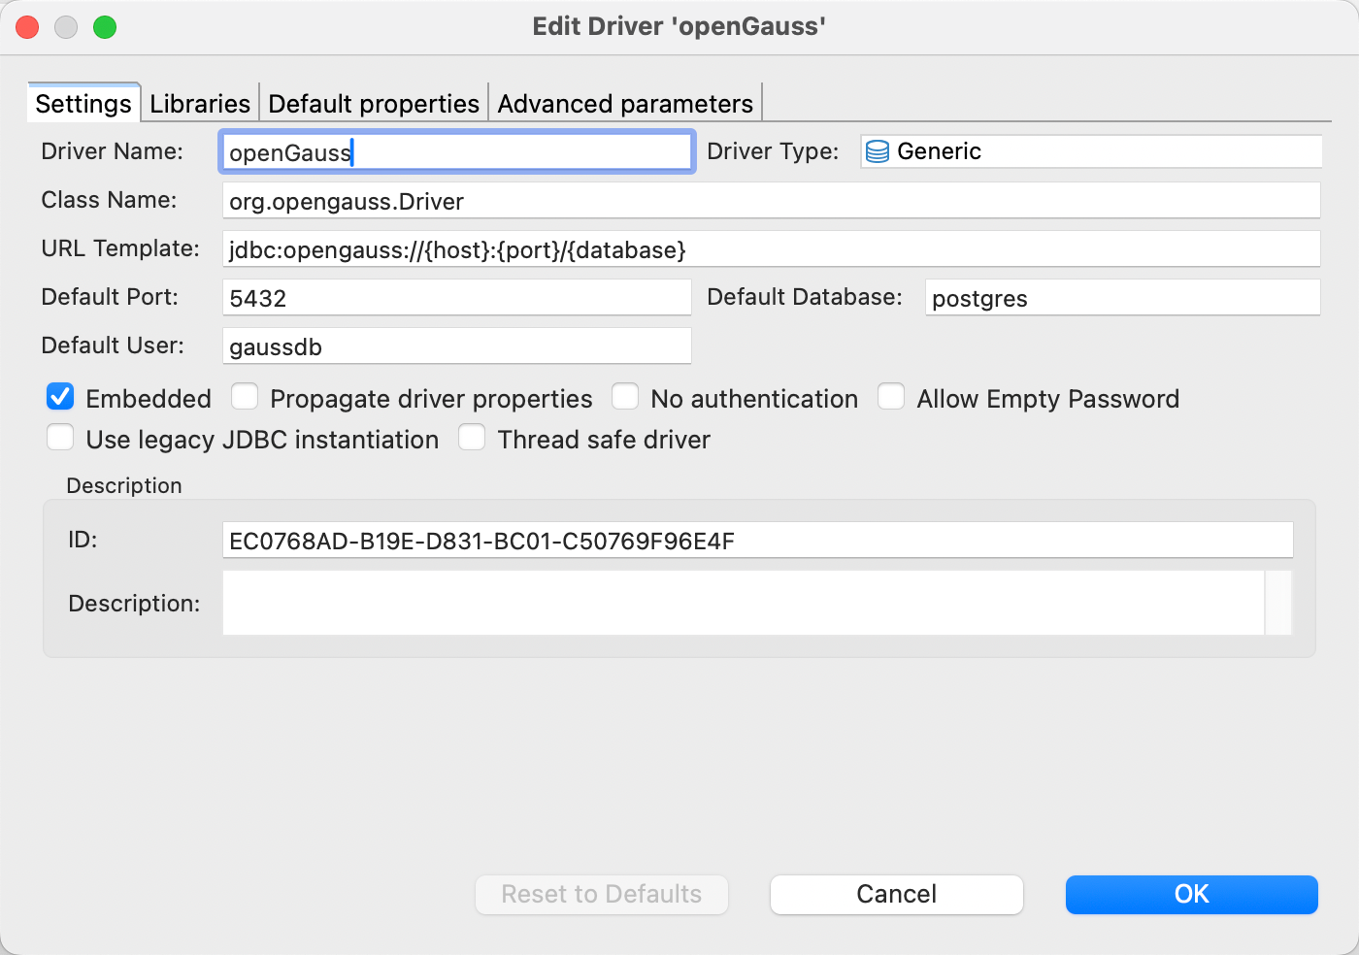Go to the Advanced parameters tab

(625, 104)
